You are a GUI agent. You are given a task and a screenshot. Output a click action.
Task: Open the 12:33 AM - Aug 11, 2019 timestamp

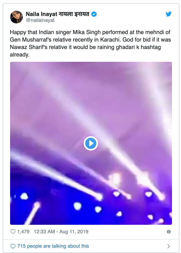[61, 231]
